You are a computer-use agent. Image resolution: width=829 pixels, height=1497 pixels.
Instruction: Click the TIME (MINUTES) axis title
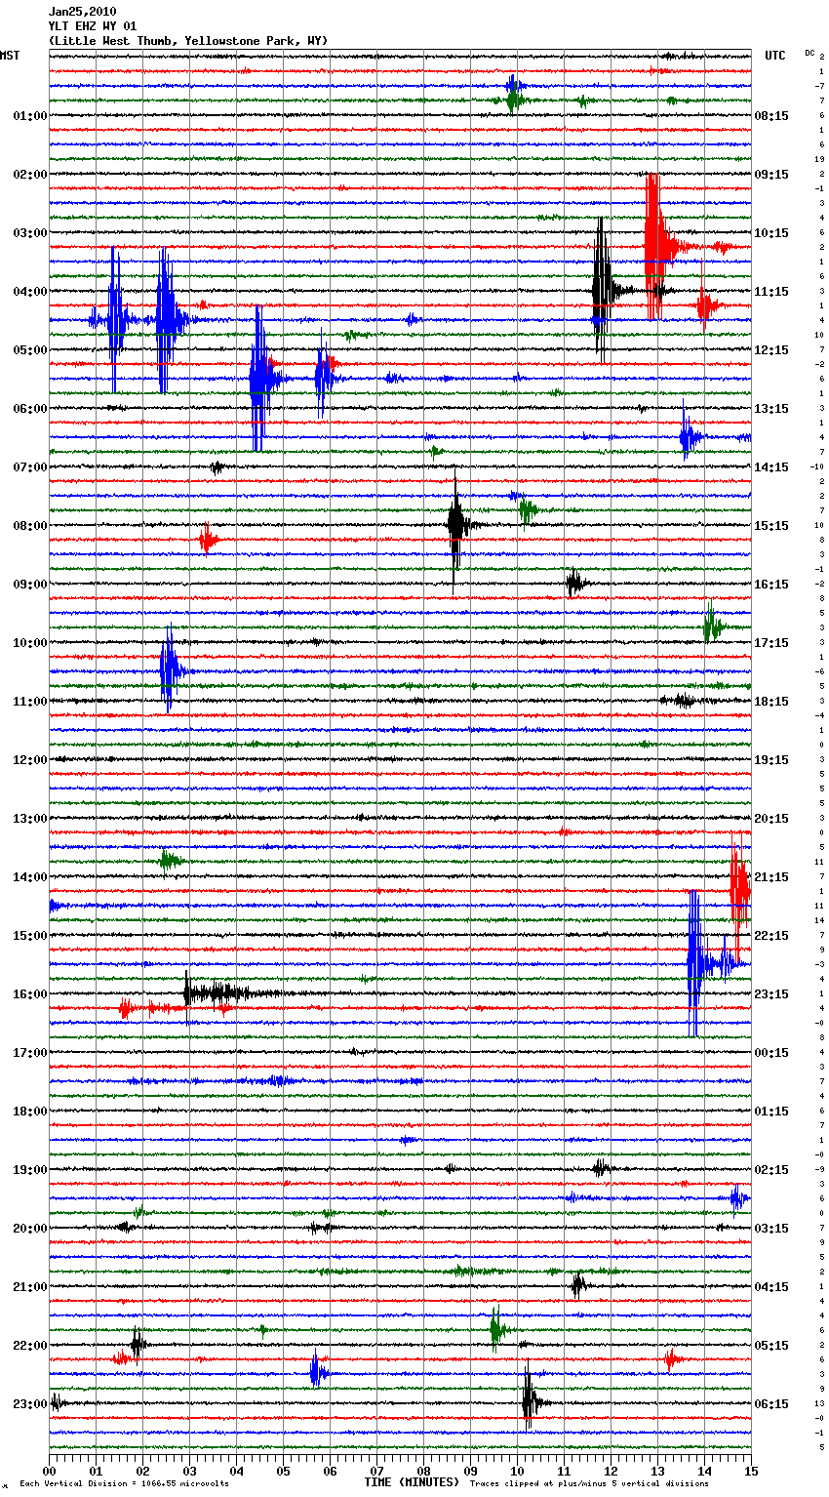tap(412, 1482)
